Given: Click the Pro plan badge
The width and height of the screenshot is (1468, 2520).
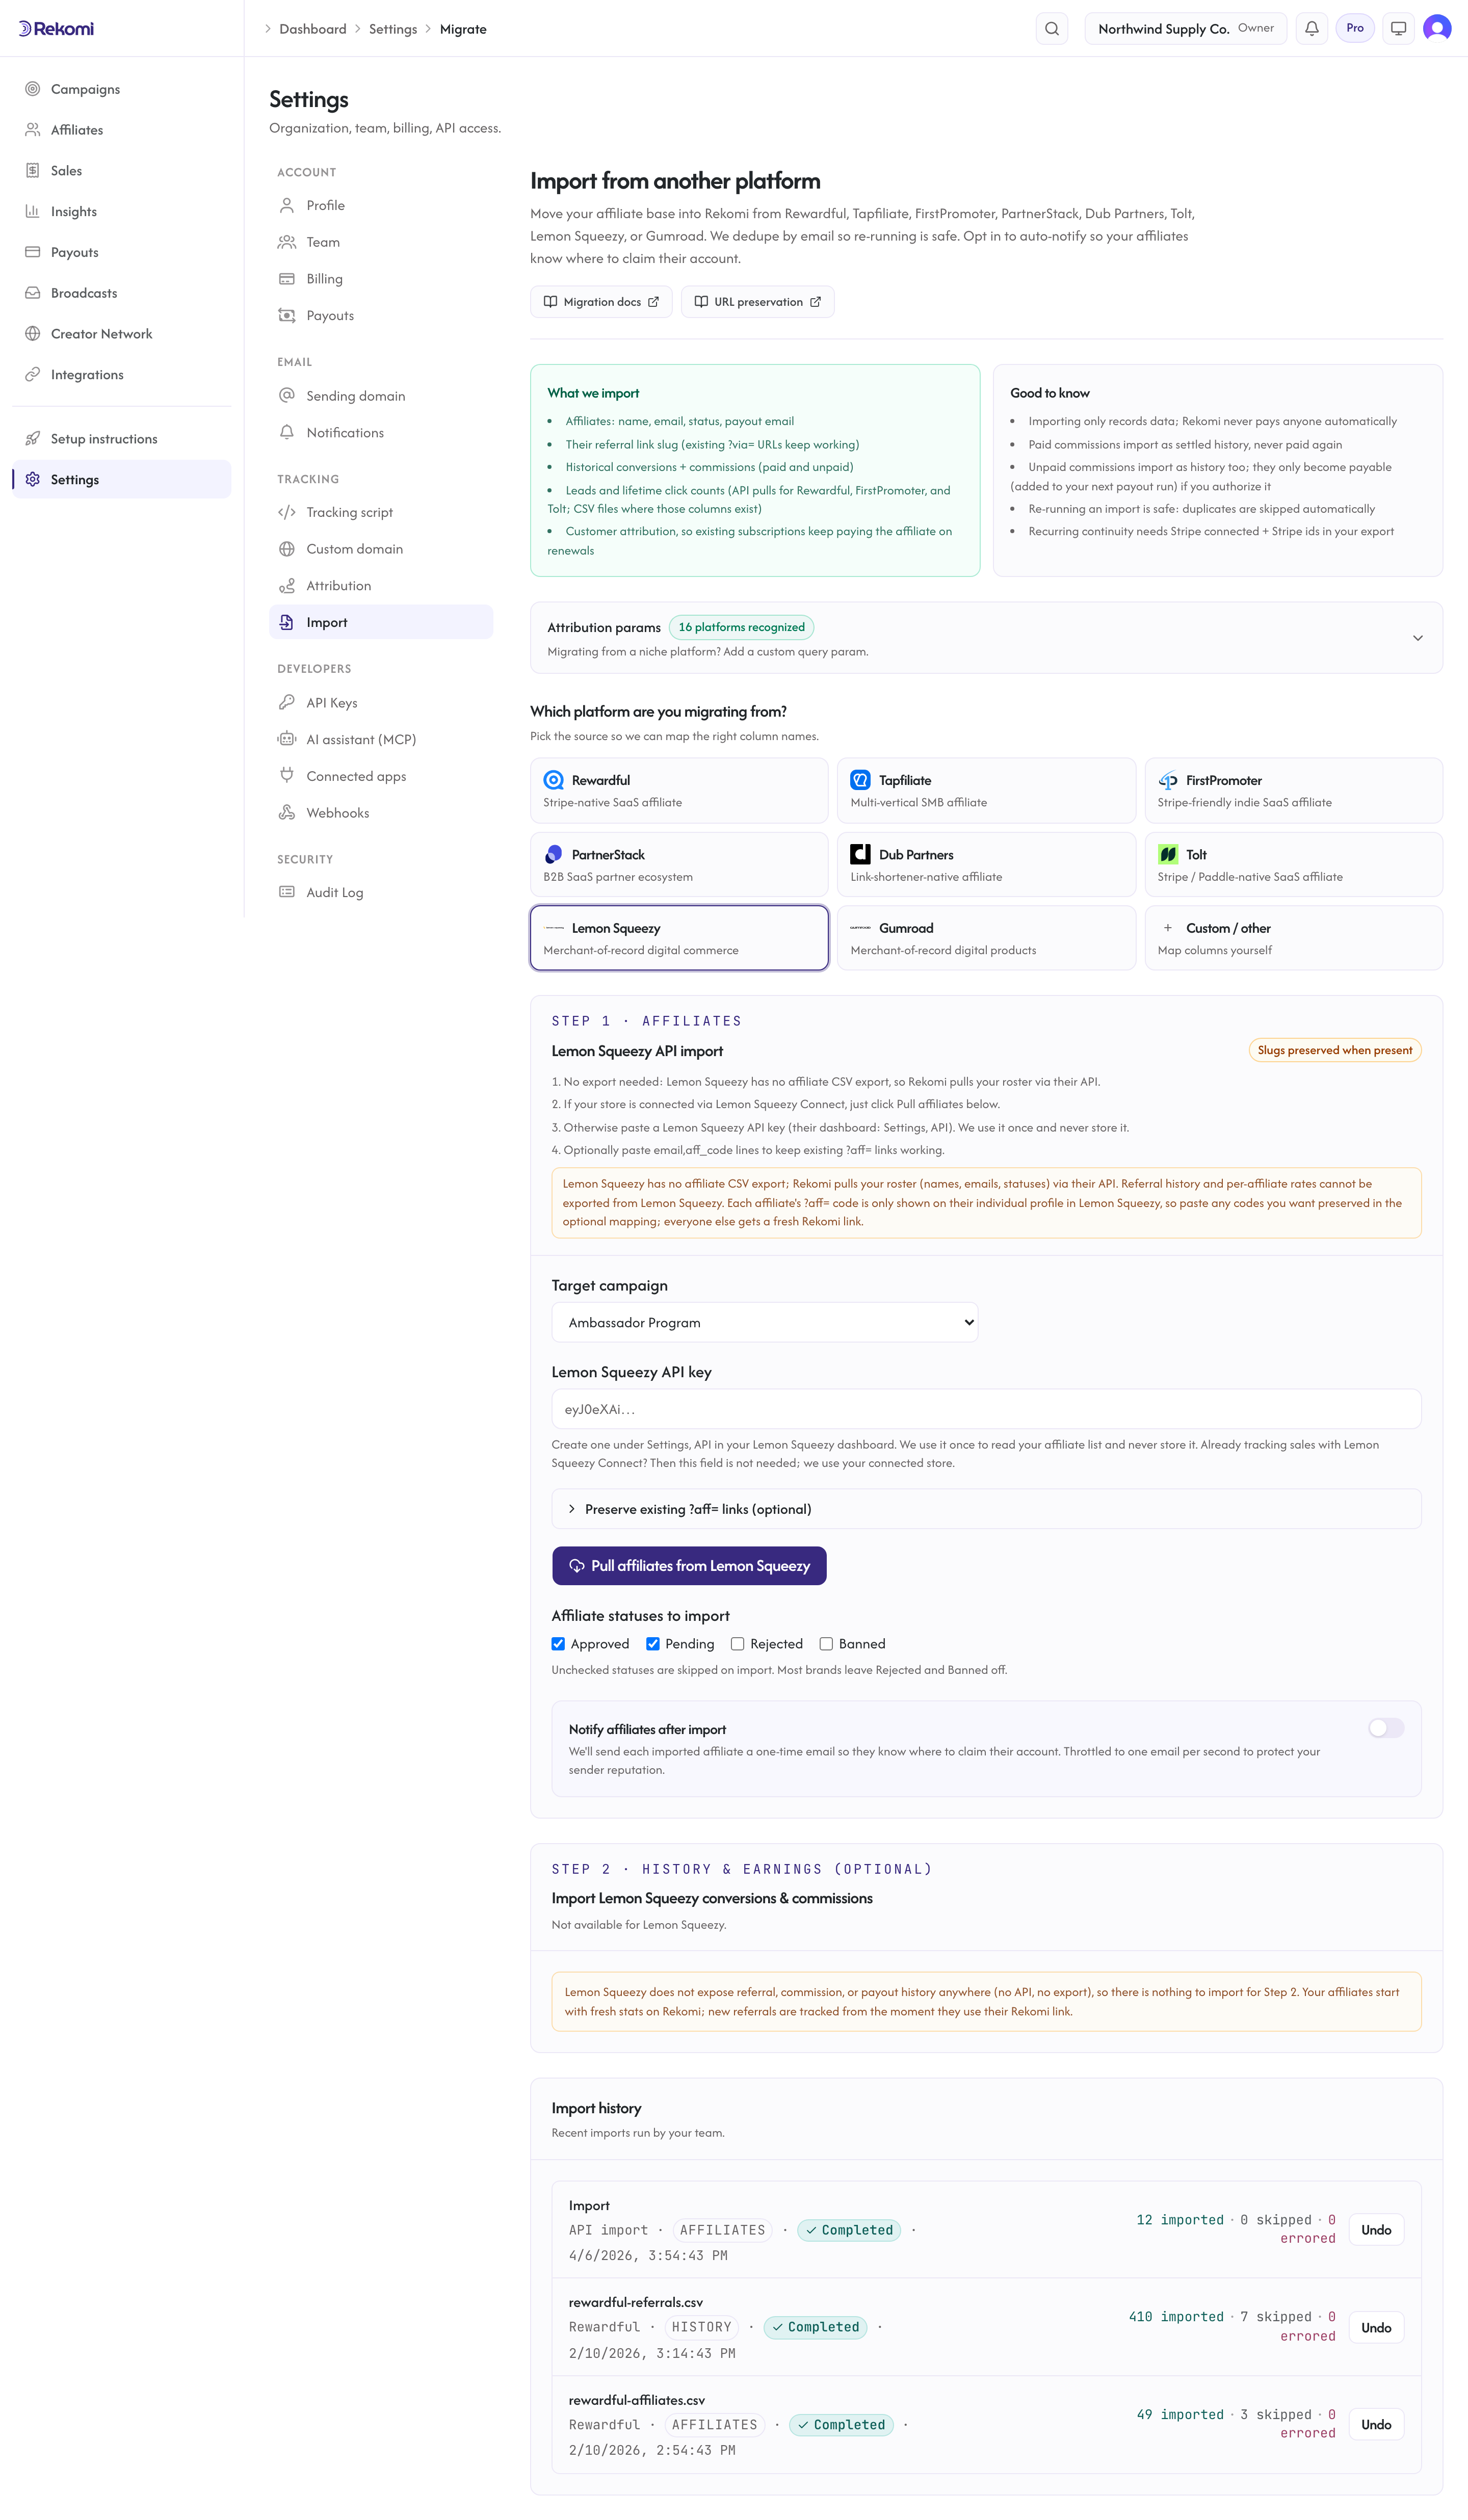Looking at the screenshot, I should point(1355,28).
